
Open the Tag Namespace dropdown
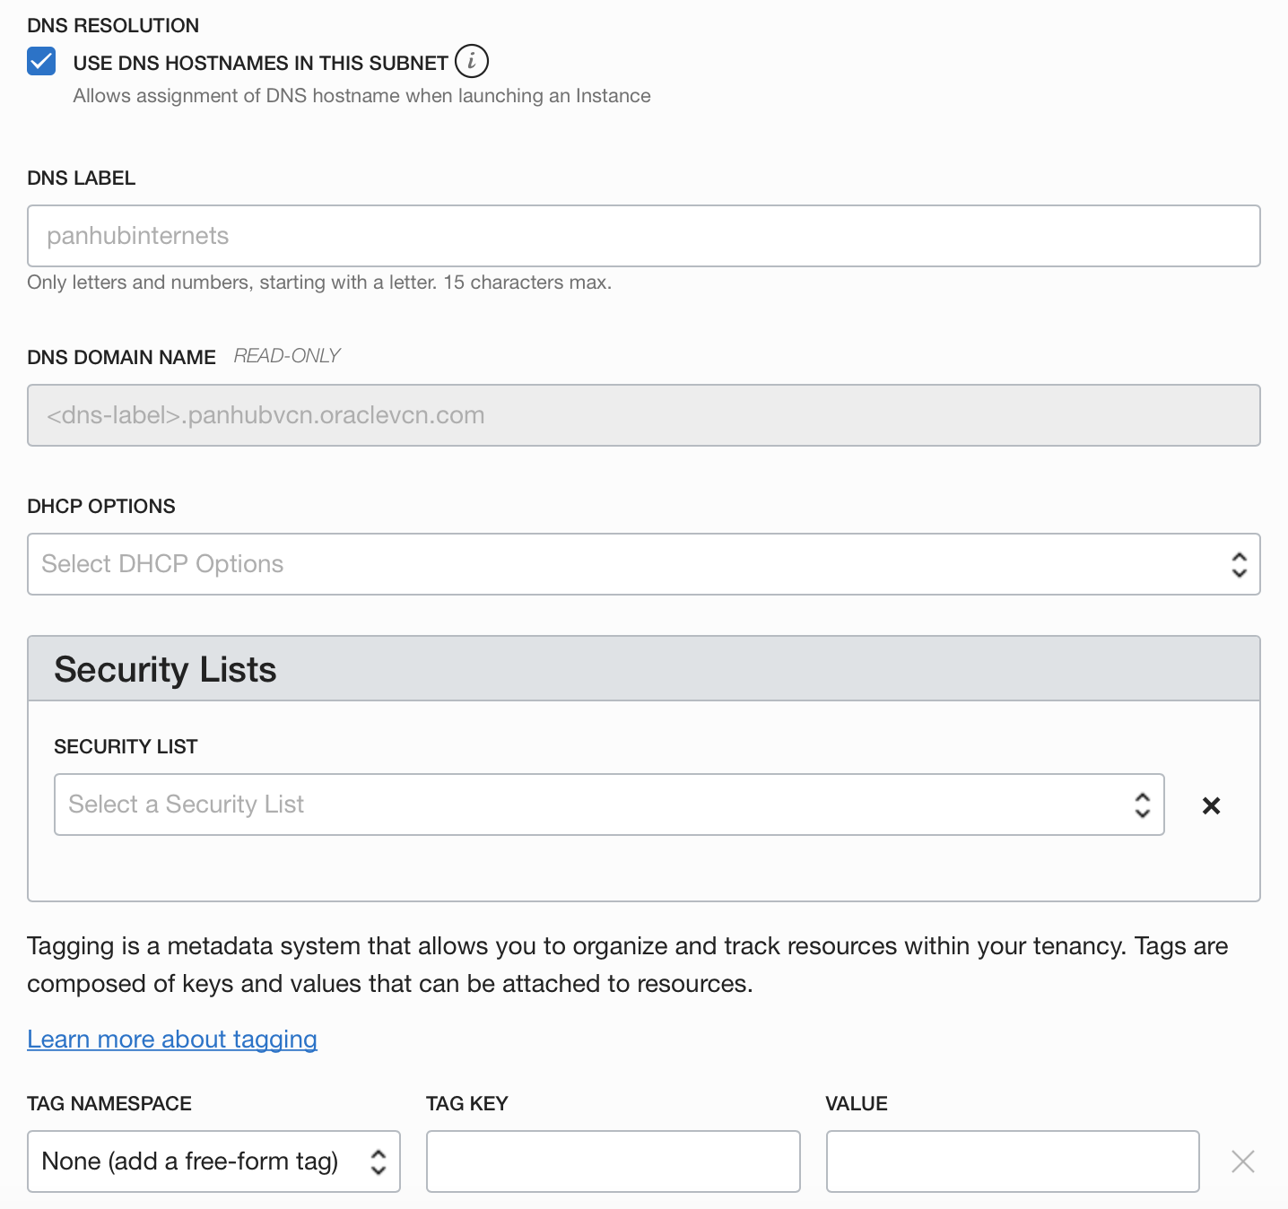coord(197,1161)
